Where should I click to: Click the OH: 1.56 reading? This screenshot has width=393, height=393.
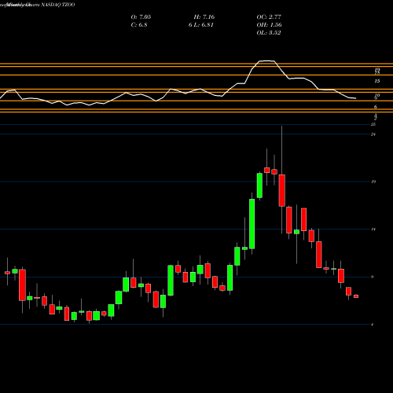[x=269, y=25]
